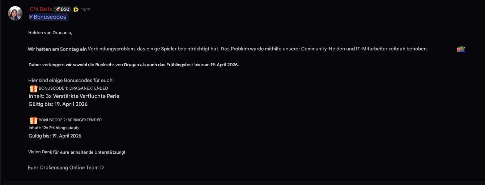
Task: Click the CM Bella username
Action: (41, 9)
